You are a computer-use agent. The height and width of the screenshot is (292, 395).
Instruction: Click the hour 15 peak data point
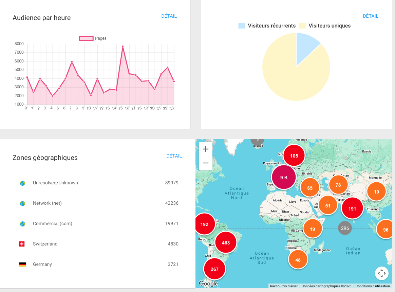point(123,47)
